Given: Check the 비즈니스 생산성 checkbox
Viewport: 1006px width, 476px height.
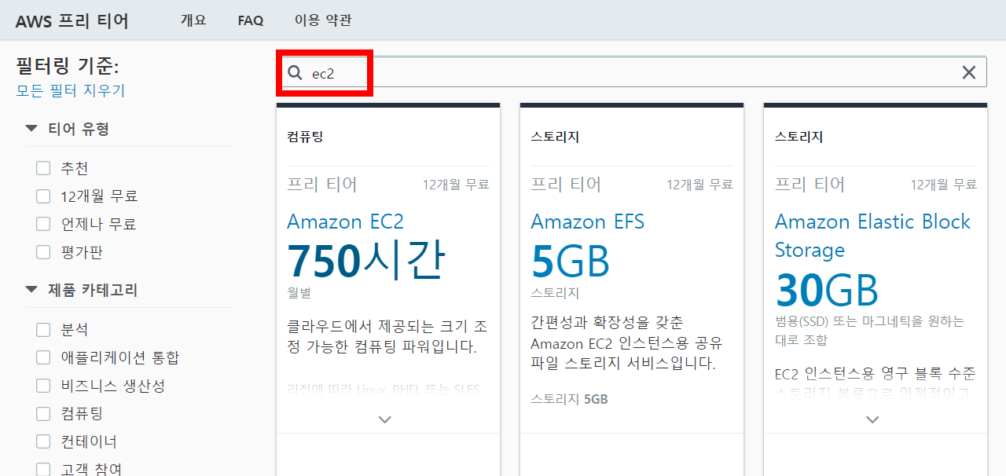Looking at the screenshot, I should click(x=43, y=386).
